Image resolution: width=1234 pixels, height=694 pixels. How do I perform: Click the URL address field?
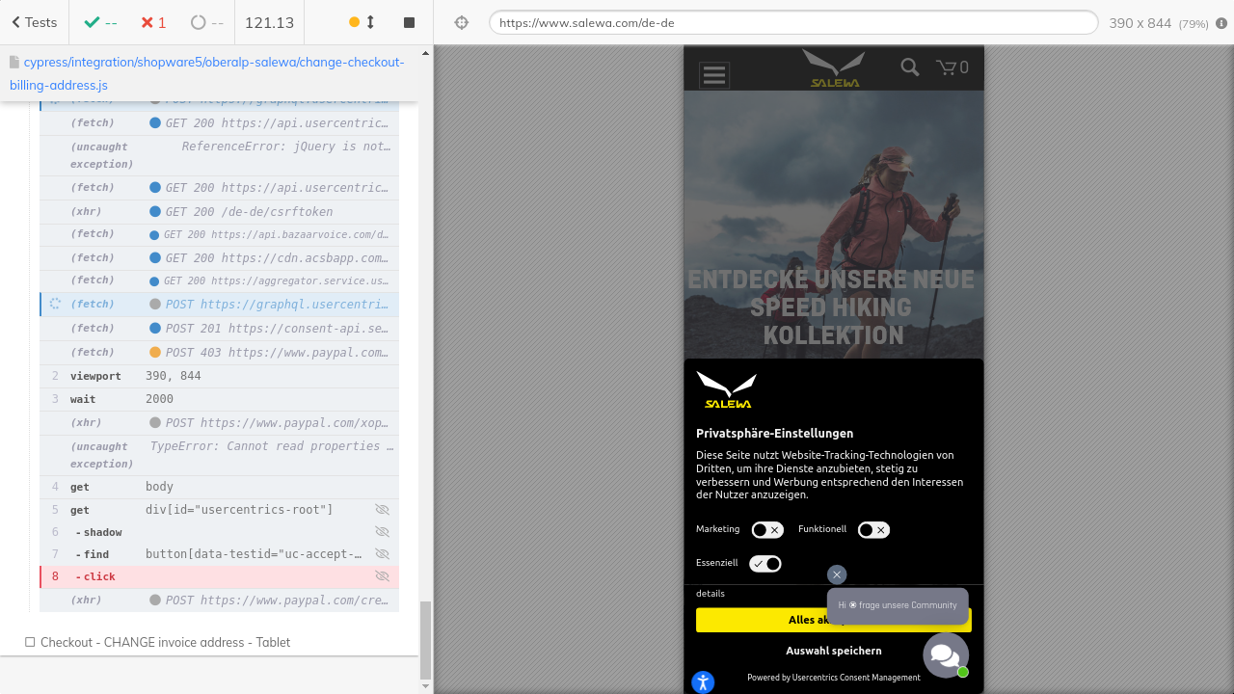[792, 23]
